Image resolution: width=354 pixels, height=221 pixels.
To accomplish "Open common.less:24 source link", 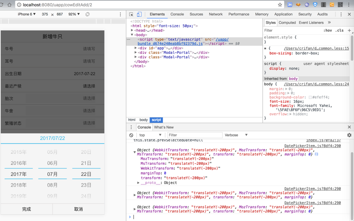I will pyautogui.click(x=316, y=84).
